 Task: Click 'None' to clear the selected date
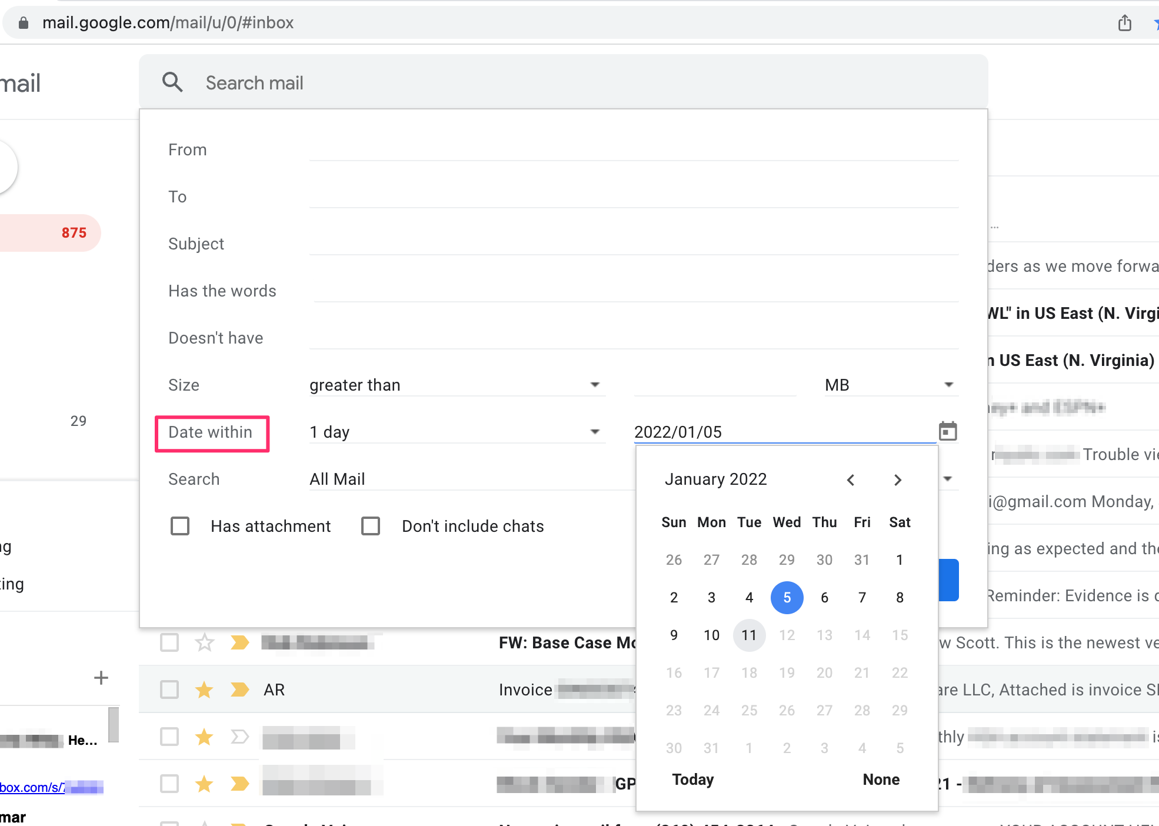[881, 780]
